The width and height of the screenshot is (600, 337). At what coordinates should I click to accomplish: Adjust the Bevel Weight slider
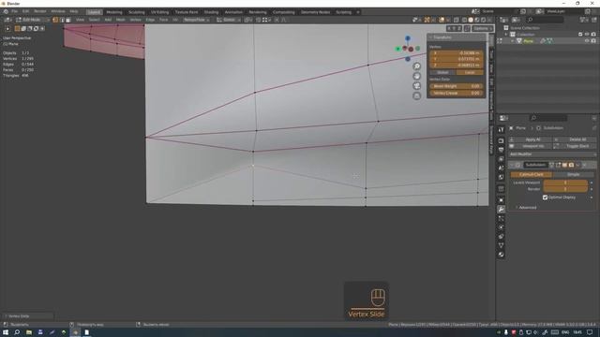457,86
